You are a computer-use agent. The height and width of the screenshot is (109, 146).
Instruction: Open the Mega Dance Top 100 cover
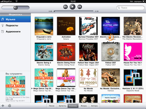(x=66, y=78)
